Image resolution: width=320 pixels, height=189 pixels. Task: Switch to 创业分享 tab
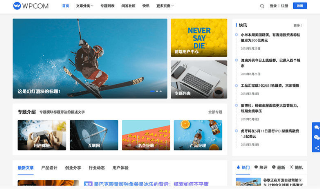pos(73,168)
